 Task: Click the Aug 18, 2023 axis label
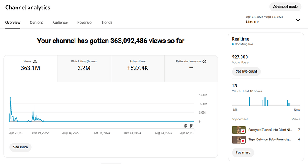tap(71, 133)
